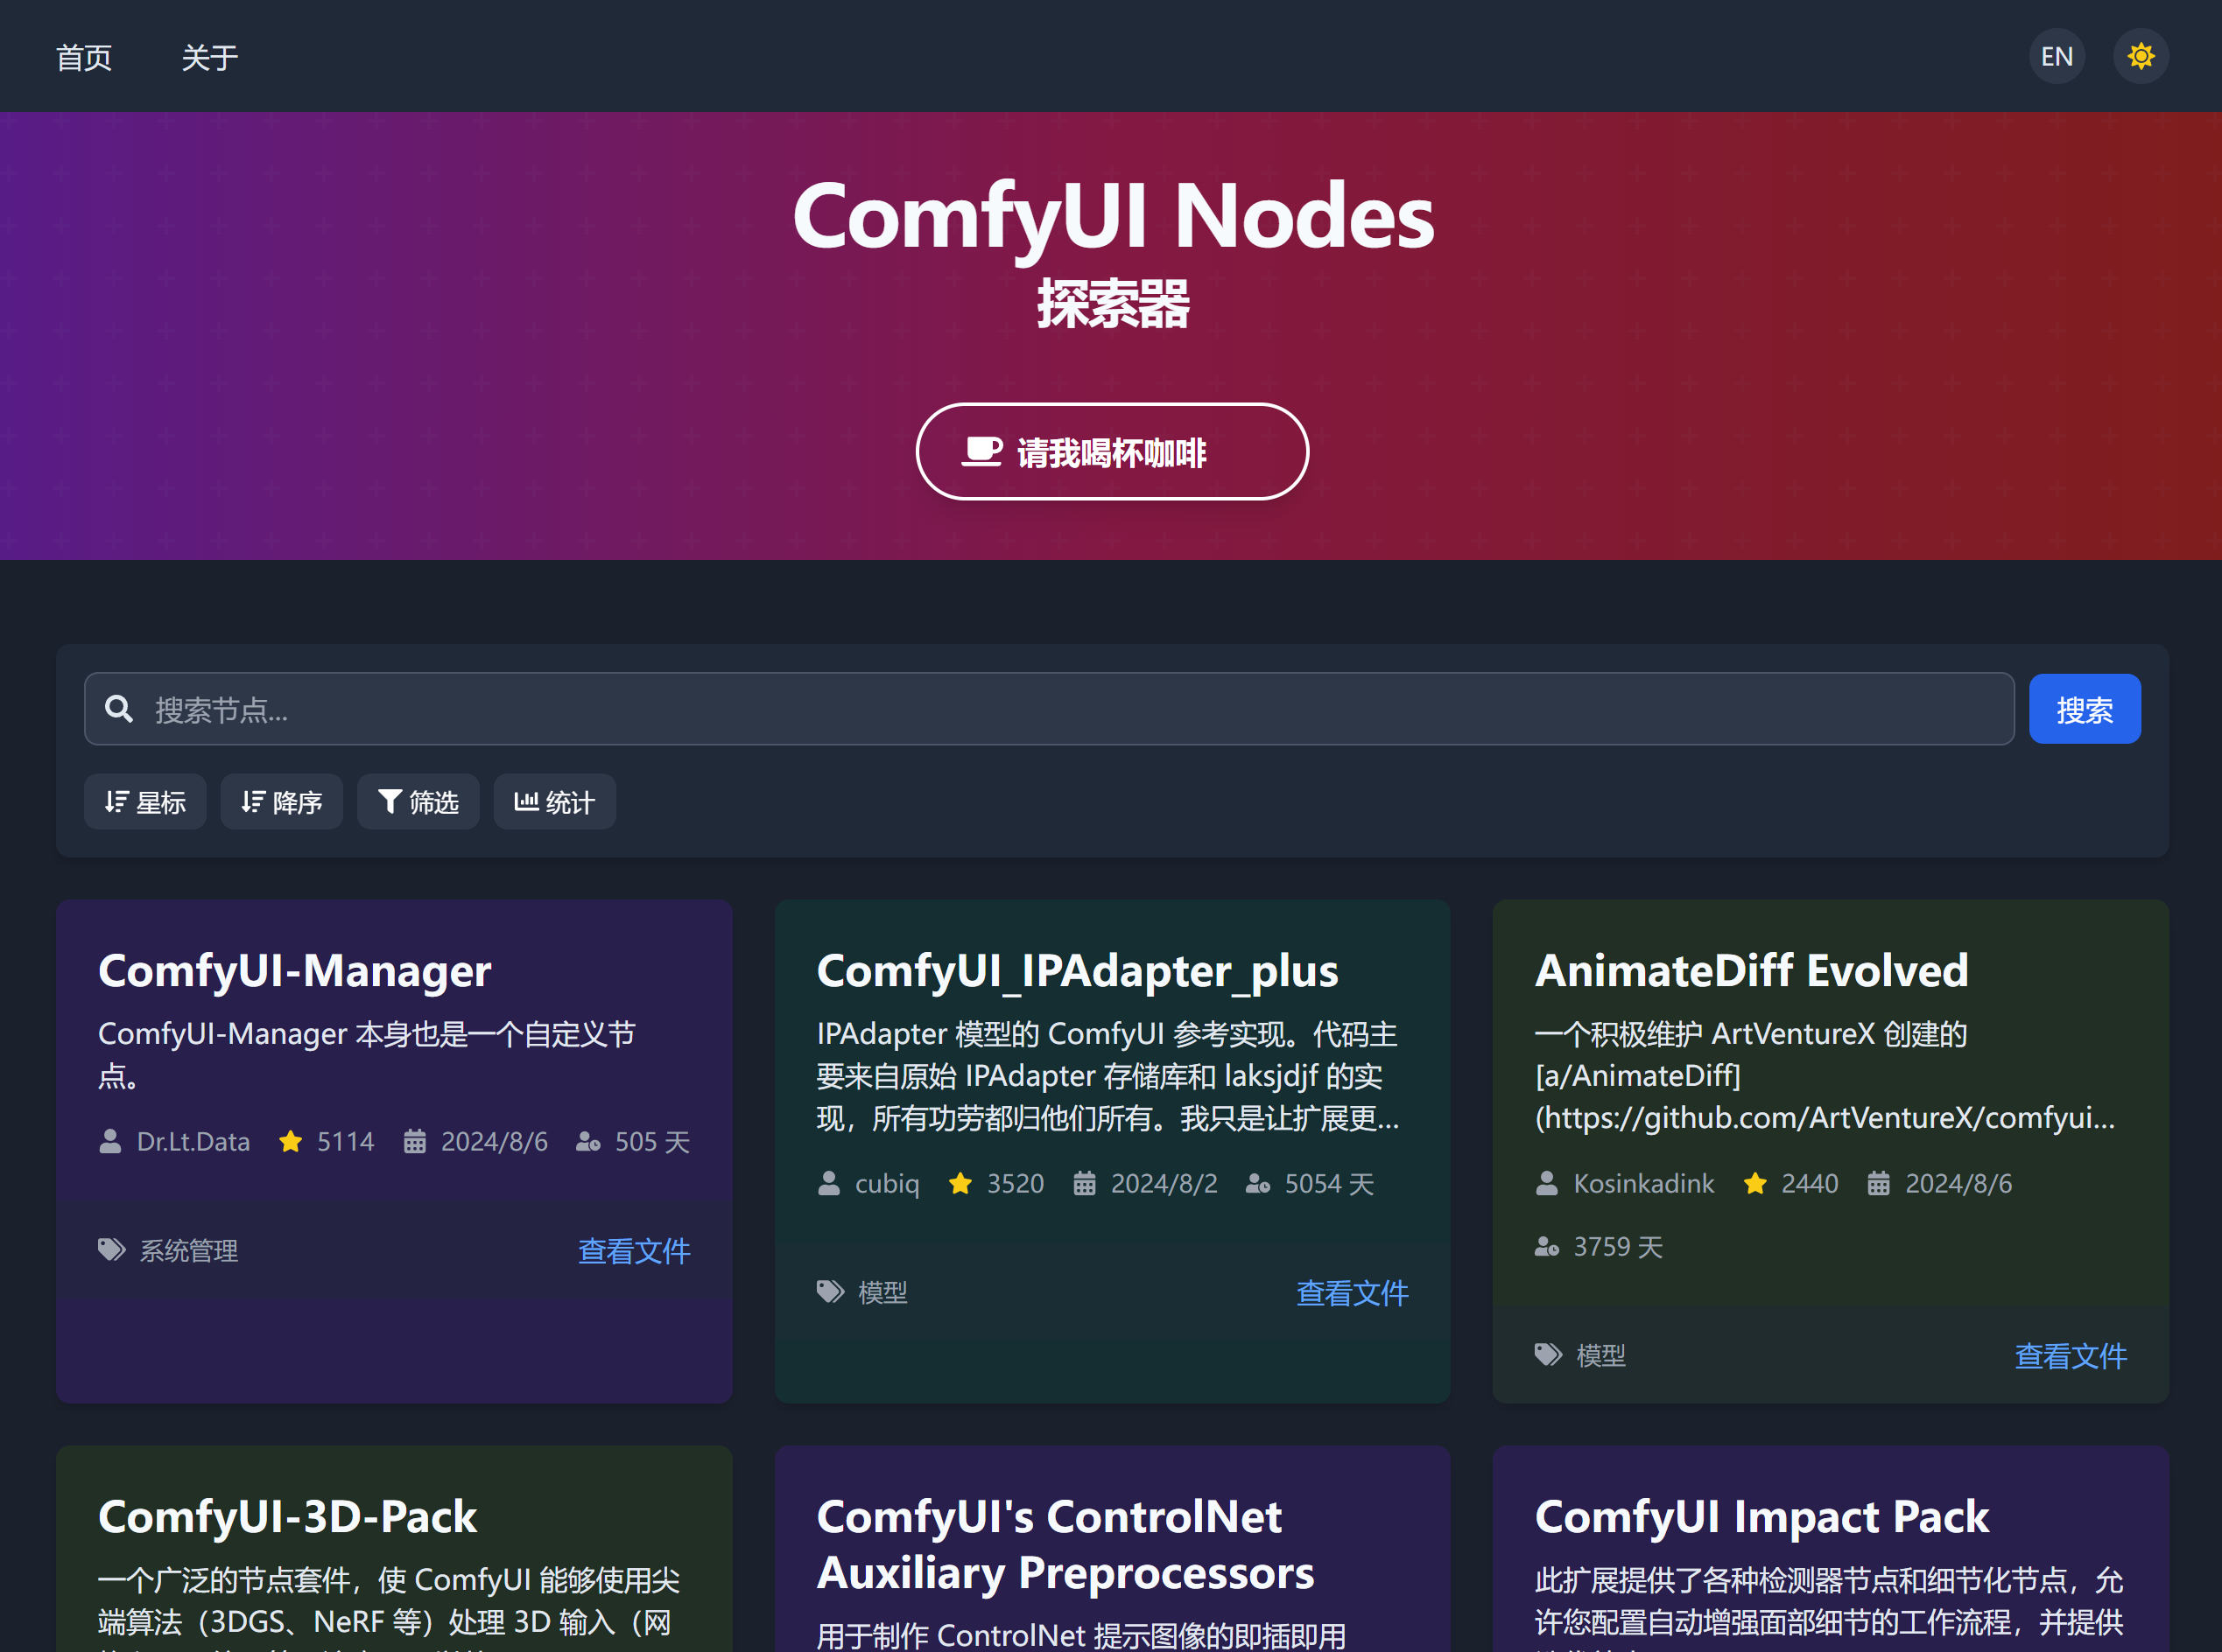The image size is (2222, 1652).
Task: Open the 关于 navigation link
Action: tap(209, 57)
